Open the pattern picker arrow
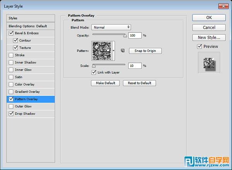Image resolution: width=232 pixels, height=170 pixels. [x=113, y=51]
